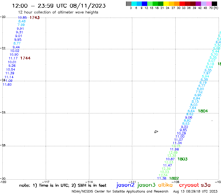Click the wave height value 7.97
This screenshot has width=221, height=194.
point(207,73)
